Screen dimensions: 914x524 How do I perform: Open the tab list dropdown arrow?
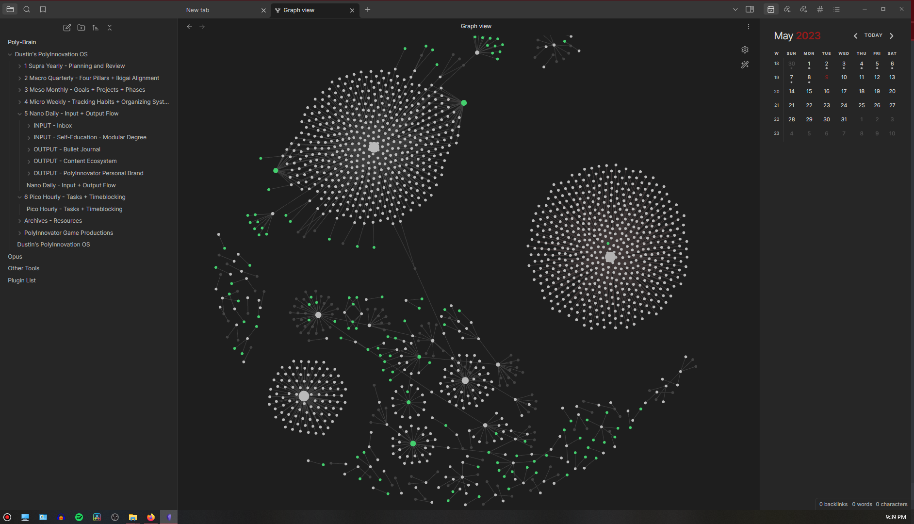(735, 9)
